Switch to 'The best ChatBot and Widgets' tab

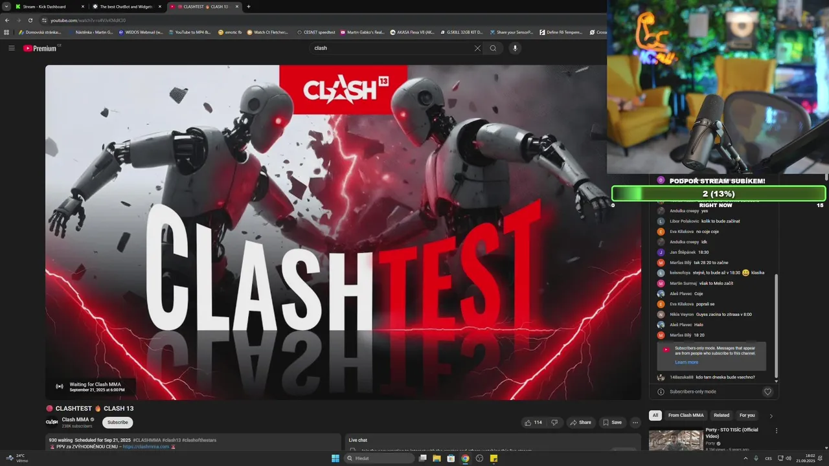(126, 6)
